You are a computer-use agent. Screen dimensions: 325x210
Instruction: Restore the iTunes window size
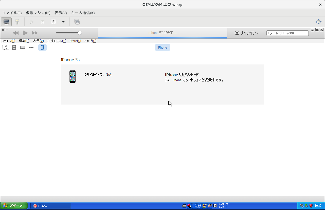pyautogui.click(x=317, y=30)
